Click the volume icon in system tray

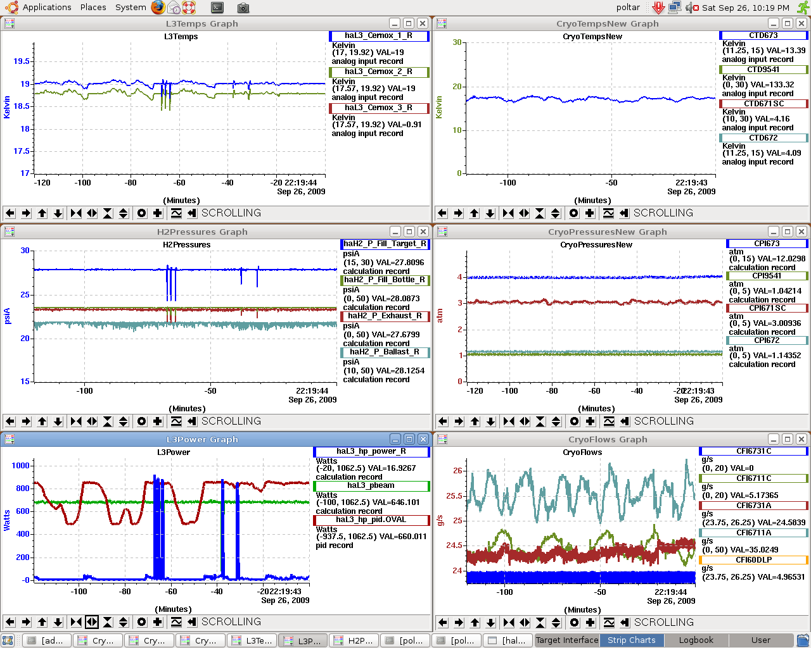tap(691, 8)
